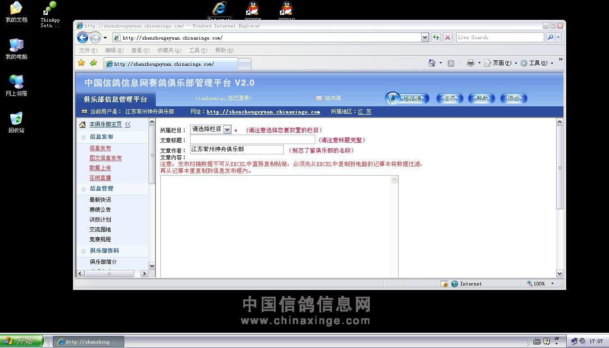Open the 收藏夹(A) menu

(169, 50)
